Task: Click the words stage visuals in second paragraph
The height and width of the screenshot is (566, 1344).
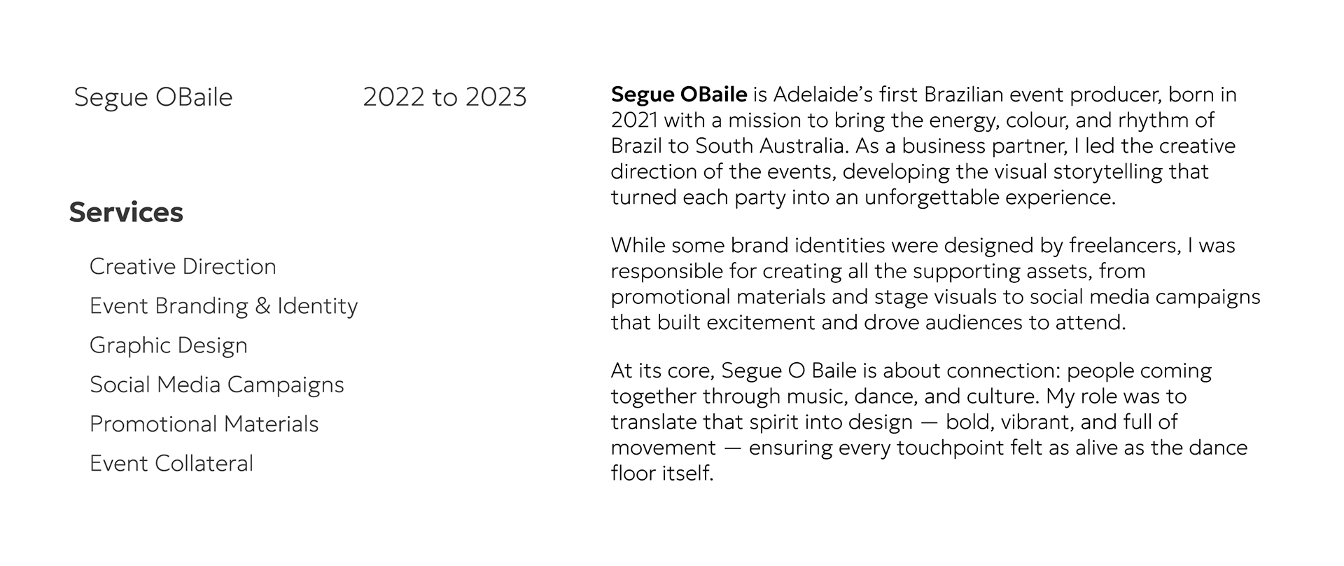Action: pyautogui.click(x=936, y=297)
